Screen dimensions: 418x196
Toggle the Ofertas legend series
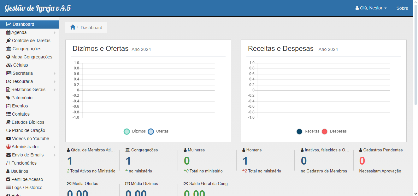(x=158, y=131)
